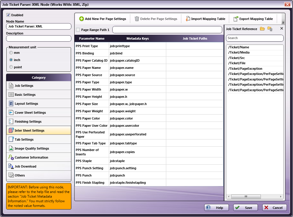Click the Help question mark icon
This screenshot has width=293, height=217.
point(208,207)
